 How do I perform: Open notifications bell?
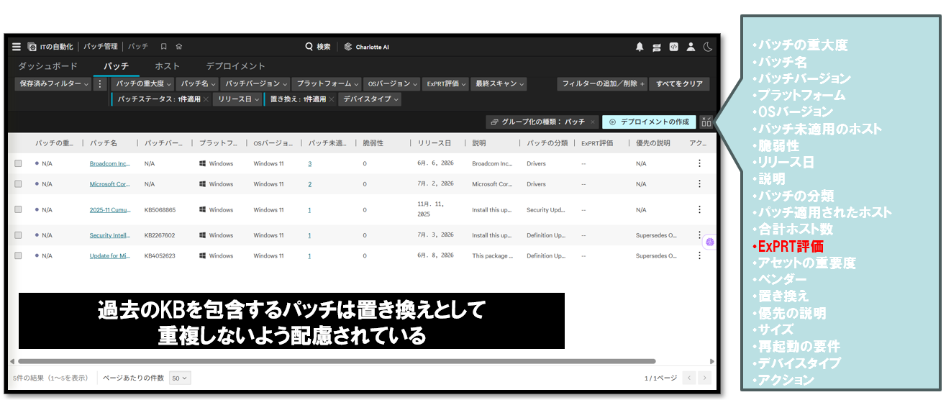[x=640, y=47]
